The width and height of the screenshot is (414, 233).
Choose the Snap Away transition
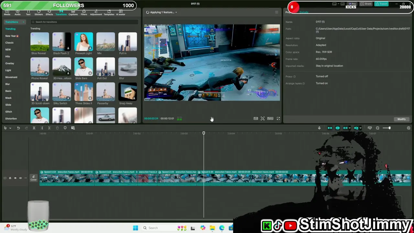127,92
